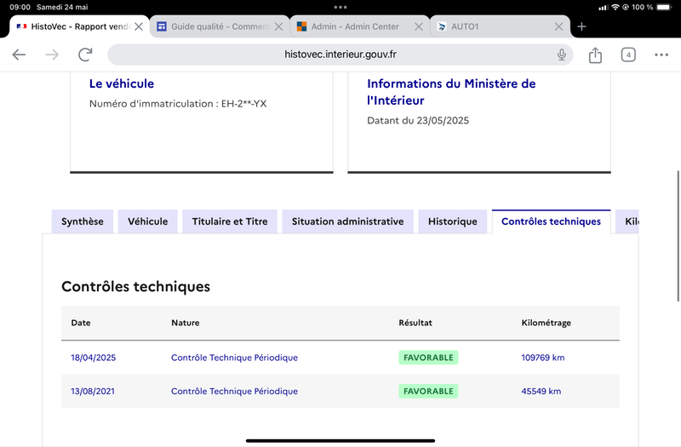Tap the microphone voice search icon

click(x=562, y=54)
